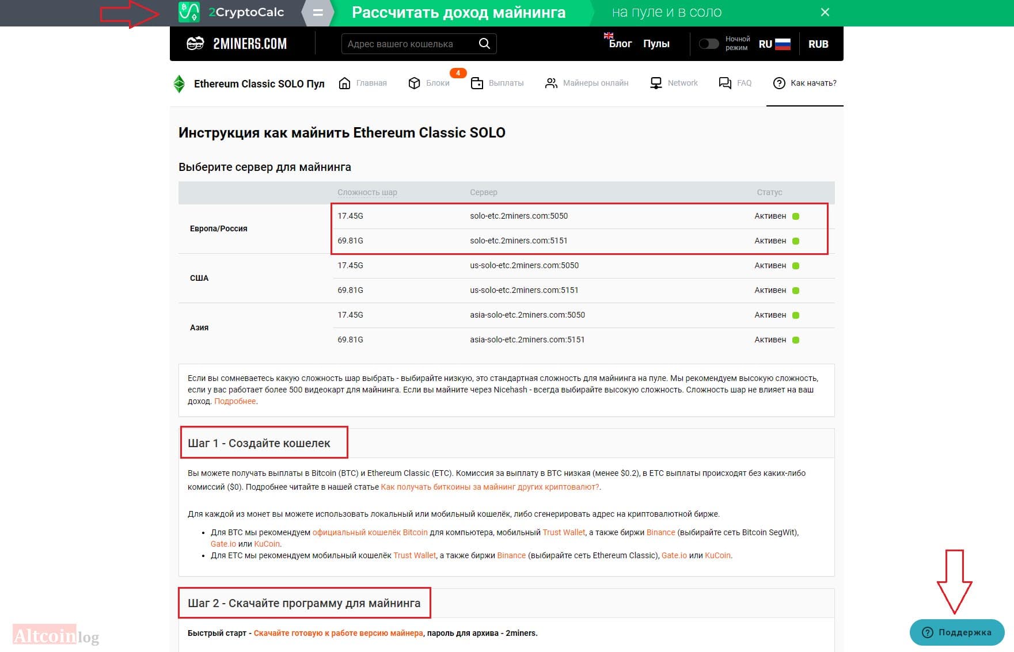Click the Выплаты wallet icon

point(477,83)
